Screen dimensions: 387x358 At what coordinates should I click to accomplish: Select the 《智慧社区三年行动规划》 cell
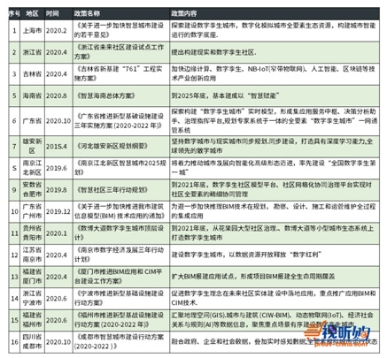pyautogui.click(x=112, y=190)
